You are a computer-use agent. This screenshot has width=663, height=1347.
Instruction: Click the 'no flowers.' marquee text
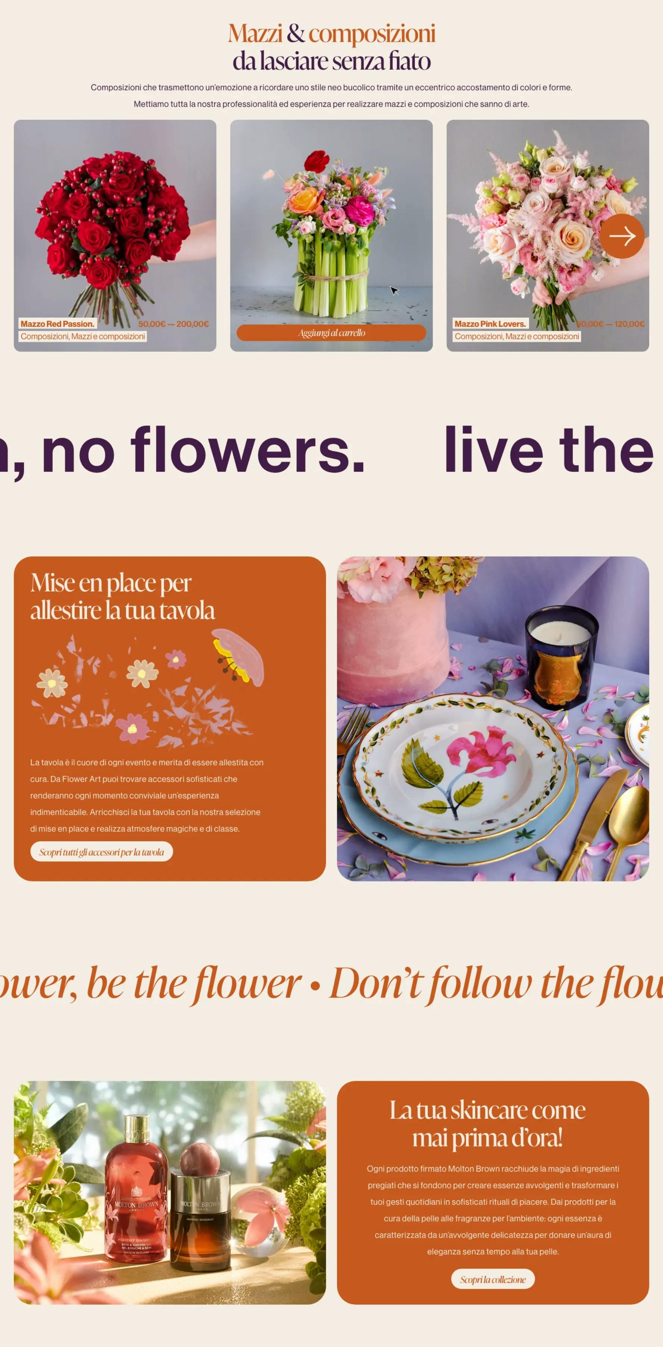pos(203,450)
